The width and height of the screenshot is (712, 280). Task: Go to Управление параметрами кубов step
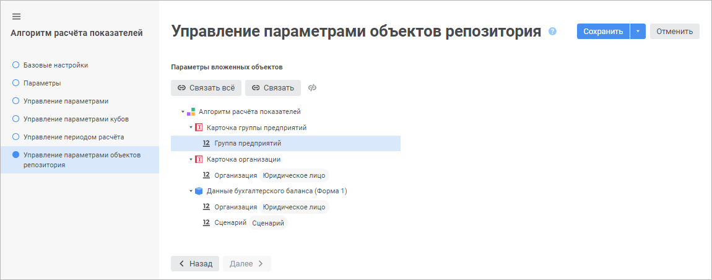(x=76, y=118)
